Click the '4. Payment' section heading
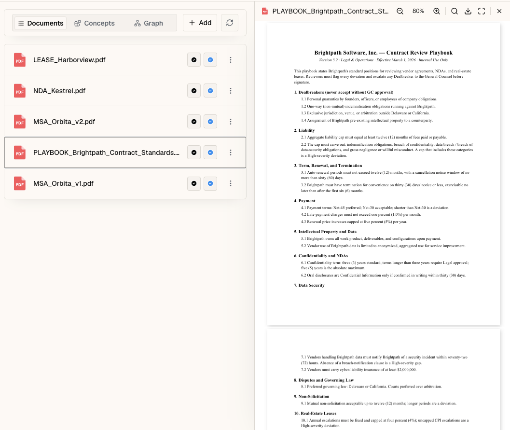The width and height of the screenshot is (510, 430). pyautogui.click(x=305, y=201)
